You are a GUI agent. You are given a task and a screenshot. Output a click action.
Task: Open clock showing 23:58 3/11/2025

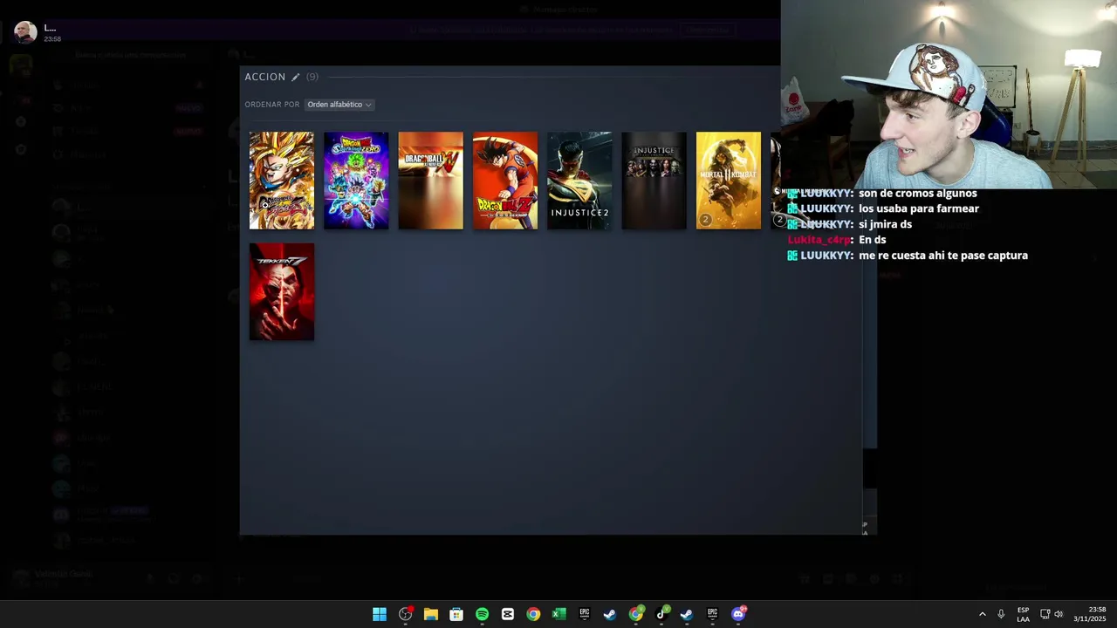(x=1090, y=614)
